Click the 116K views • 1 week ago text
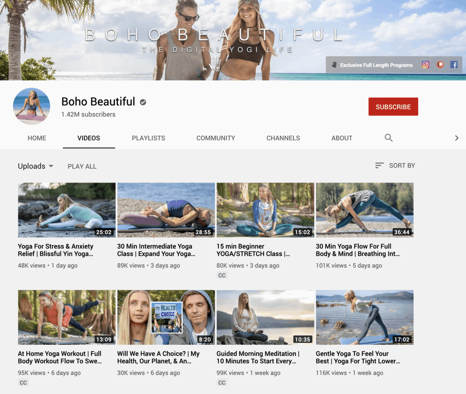The image size is (466, 394). (x=349, y=373)
